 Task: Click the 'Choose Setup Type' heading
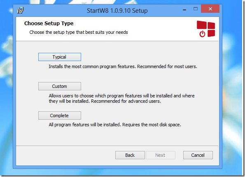tap(49, 24)
